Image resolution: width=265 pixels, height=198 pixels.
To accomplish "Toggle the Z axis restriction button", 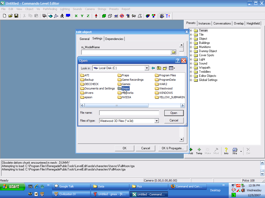I will 88,16.
